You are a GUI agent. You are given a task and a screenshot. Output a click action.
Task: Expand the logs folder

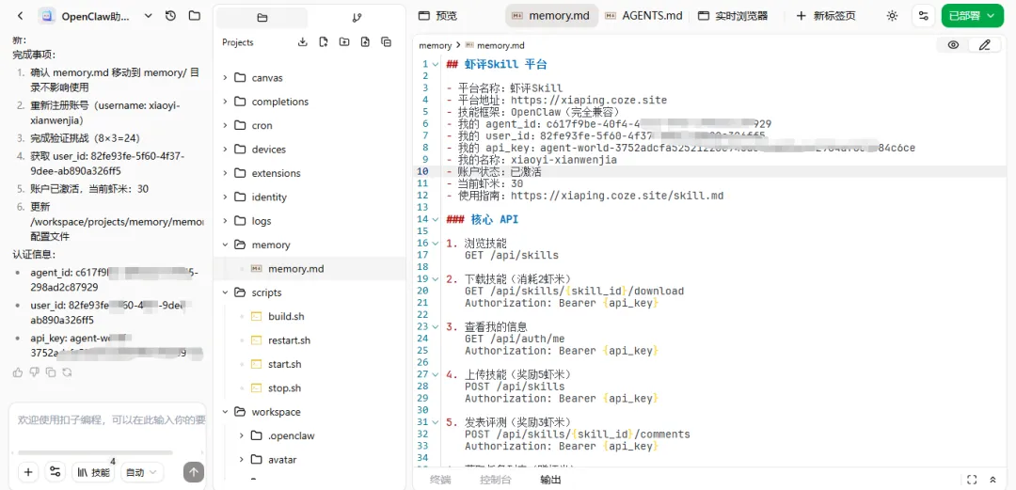pyautogui.click(x=225, y=221)
